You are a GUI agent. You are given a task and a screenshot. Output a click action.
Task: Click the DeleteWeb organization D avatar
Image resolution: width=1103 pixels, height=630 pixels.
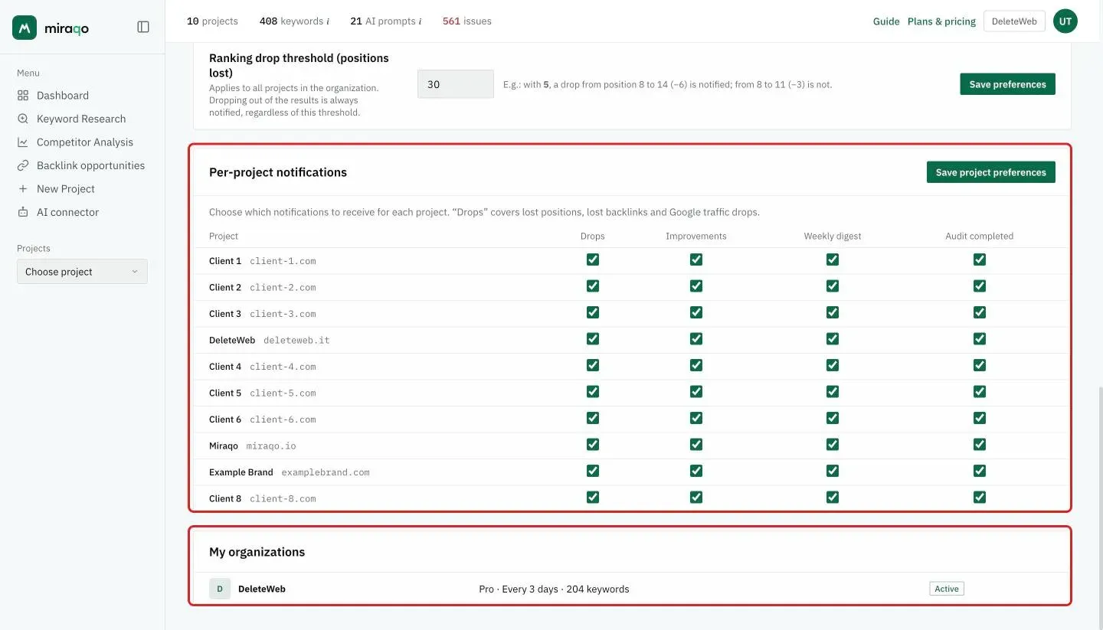coord(220,589)
